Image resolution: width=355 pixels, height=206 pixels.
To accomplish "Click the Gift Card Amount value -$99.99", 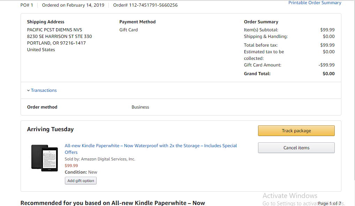I will (x=326, y=65).
